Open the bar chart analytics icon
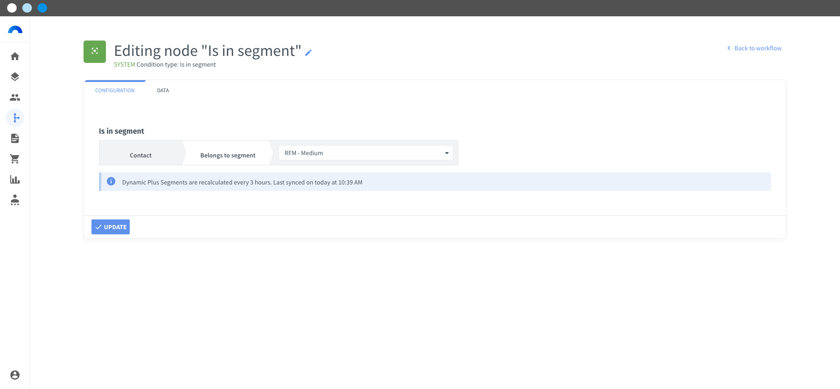 coord(15,179)
